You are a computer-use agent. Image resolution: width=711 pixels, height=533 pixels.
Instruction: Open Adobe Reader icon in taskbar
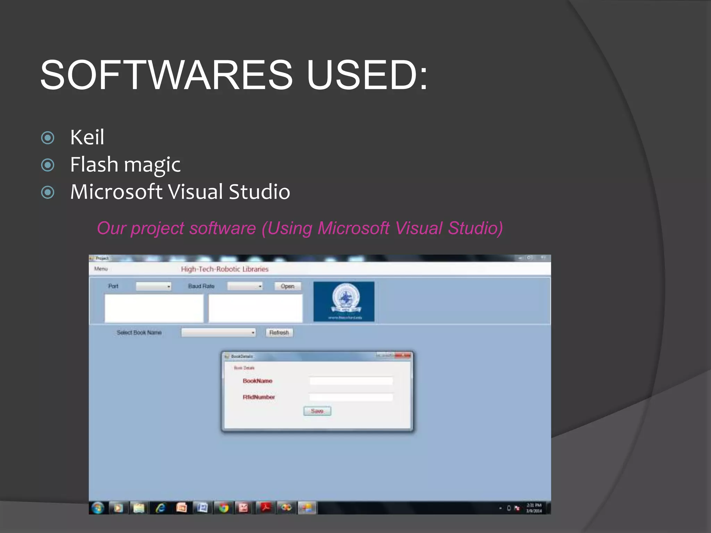coord(266,508)
